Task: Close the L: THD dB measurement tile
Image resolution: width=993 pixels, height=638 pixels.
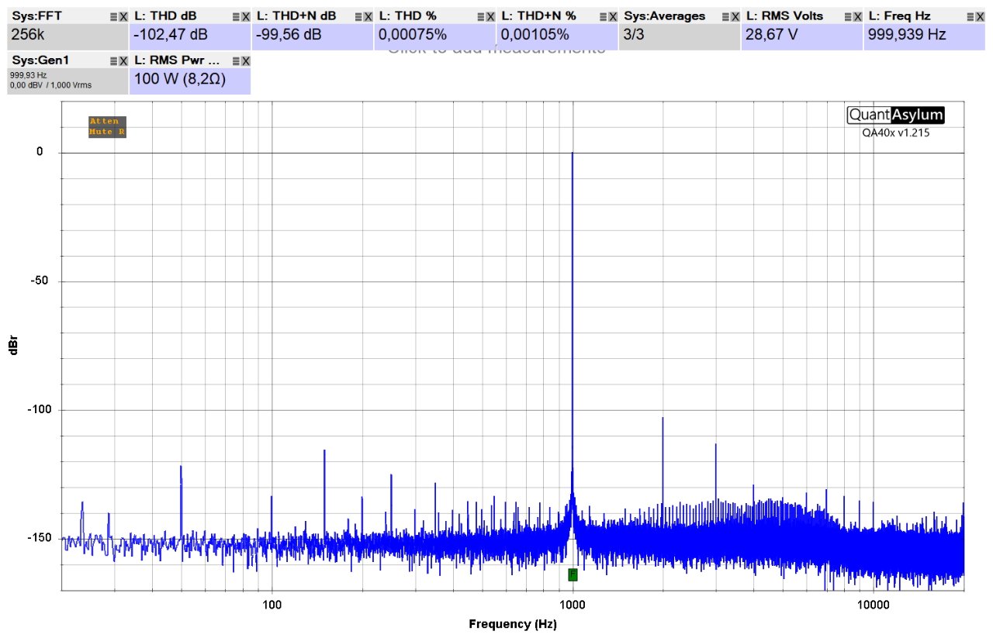Action: tap(246, 16)
